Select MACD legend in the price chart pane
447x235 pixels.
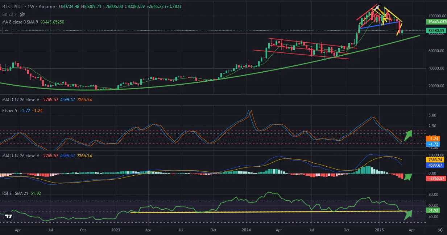21,99
